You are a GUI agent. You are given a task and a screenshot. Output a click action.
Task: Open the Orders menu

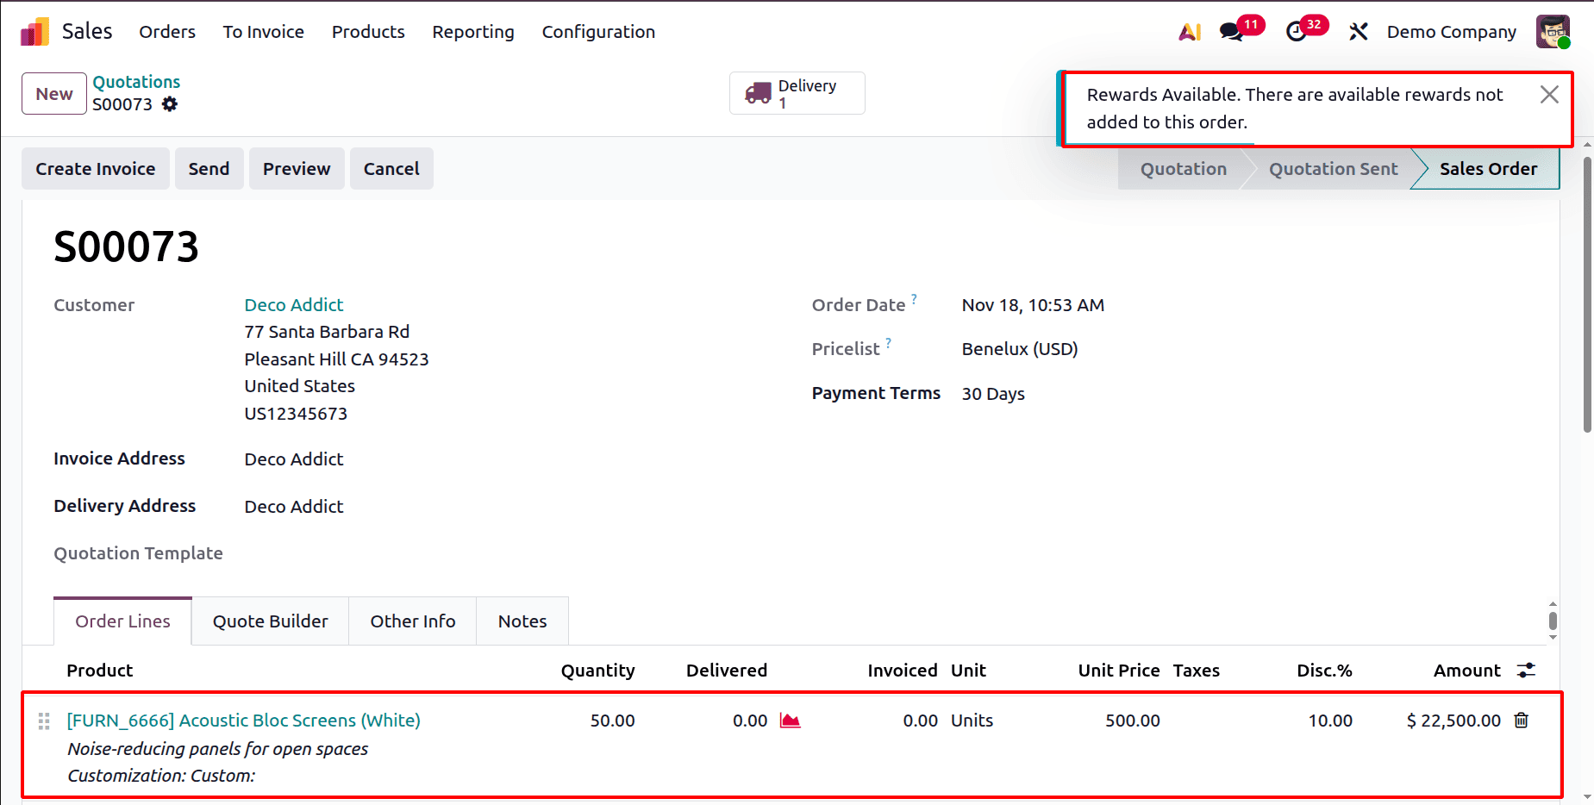click(x=166, y=32)
